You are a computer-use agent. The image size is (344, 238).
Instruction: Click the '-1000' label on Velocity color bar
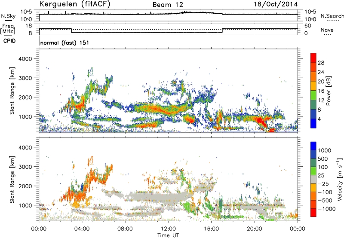click(326, 209)
